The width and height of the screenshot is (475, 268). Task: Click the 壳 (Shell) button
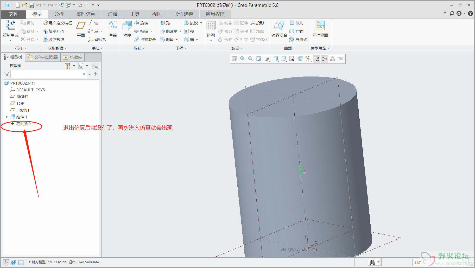189,31
